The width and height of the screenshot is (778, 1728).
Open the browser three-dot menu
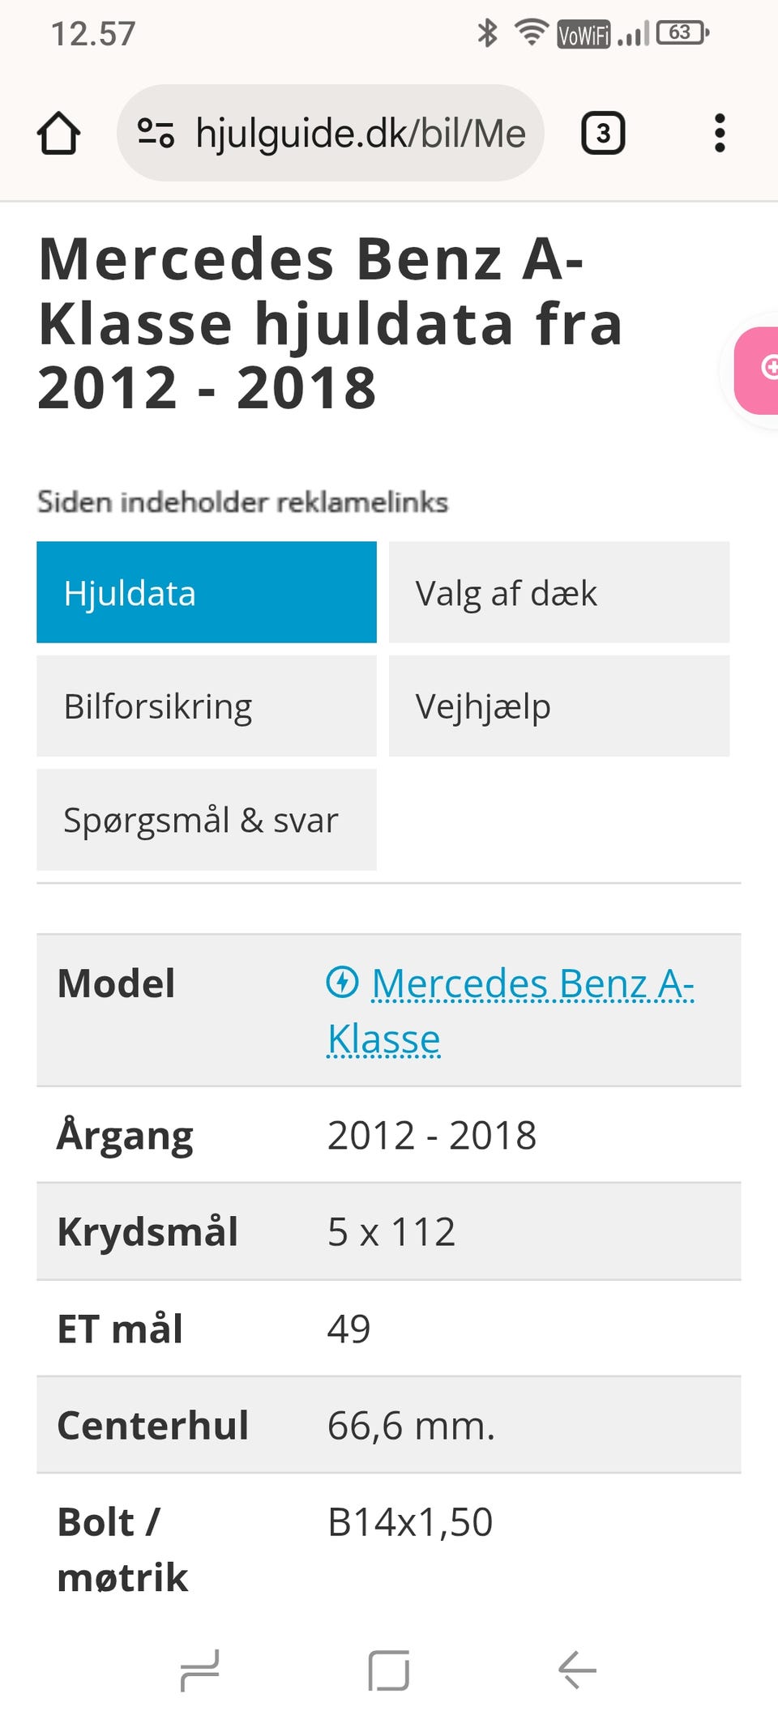tap(719, 134)
